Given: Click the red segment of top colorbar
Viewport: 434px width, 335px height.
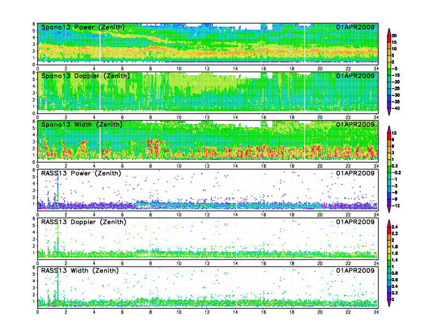Looking at the screenshot, I should [389, 39].
